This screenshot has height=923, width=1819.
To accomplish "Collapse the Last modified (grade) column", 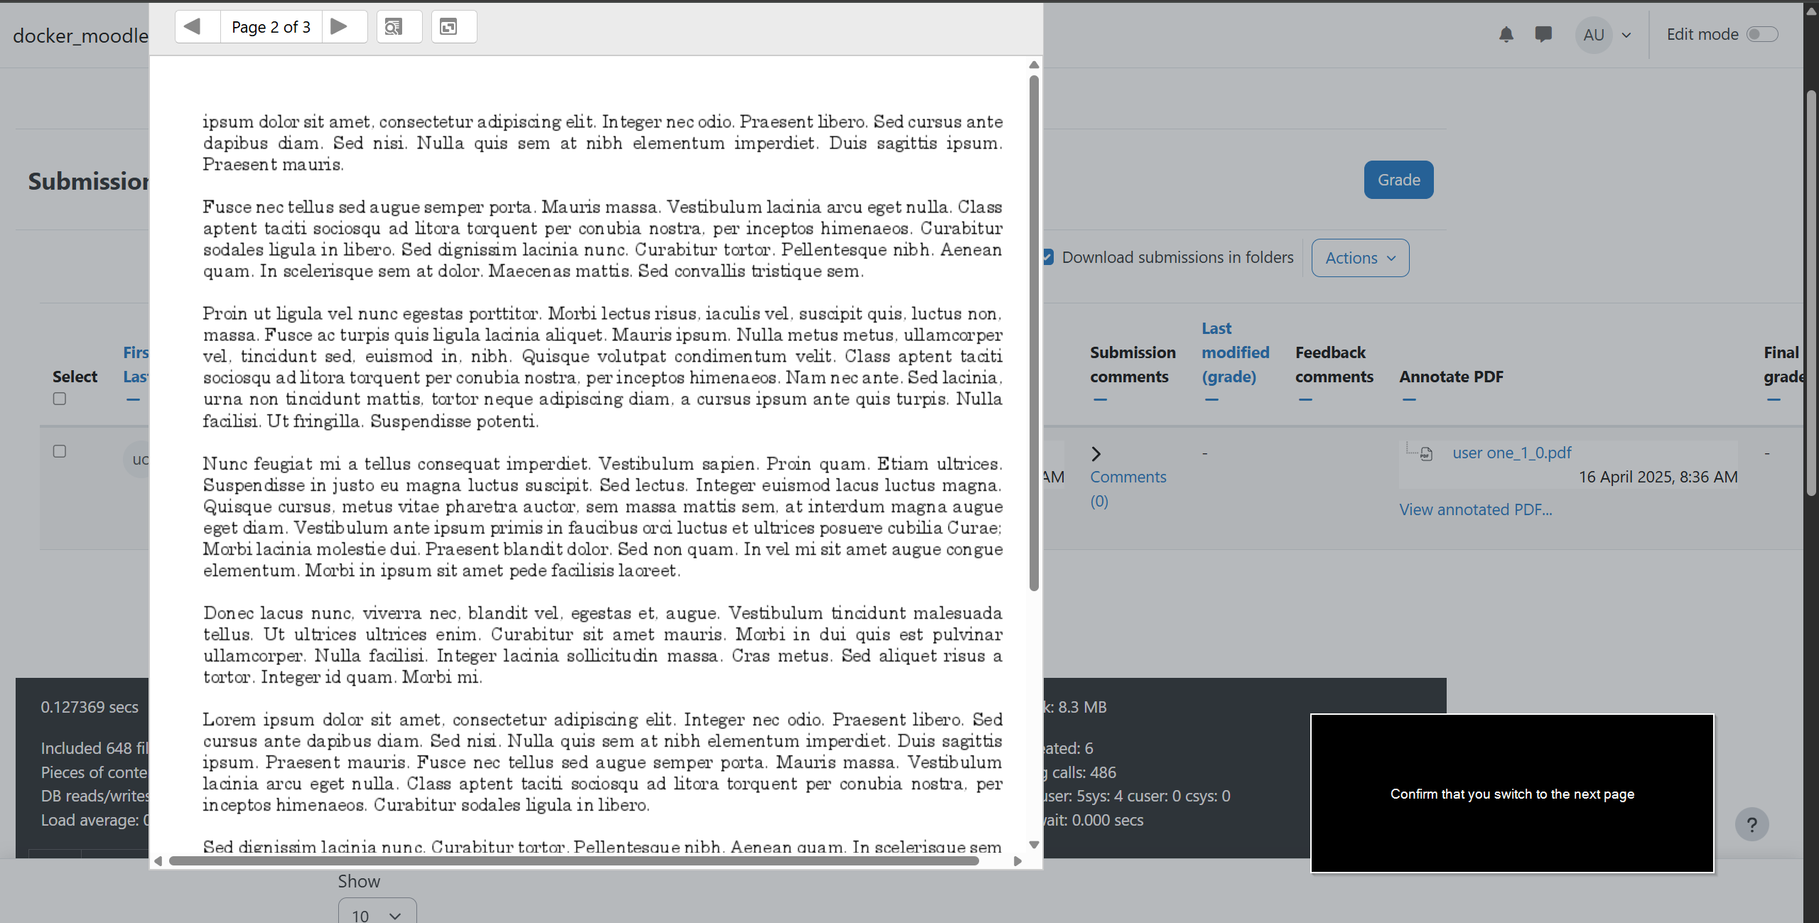I will (1211, 400).
